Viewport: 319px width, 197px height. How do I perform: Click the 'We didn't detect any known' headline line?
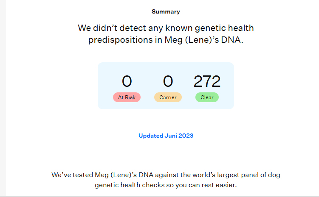(x=166, y=28)
